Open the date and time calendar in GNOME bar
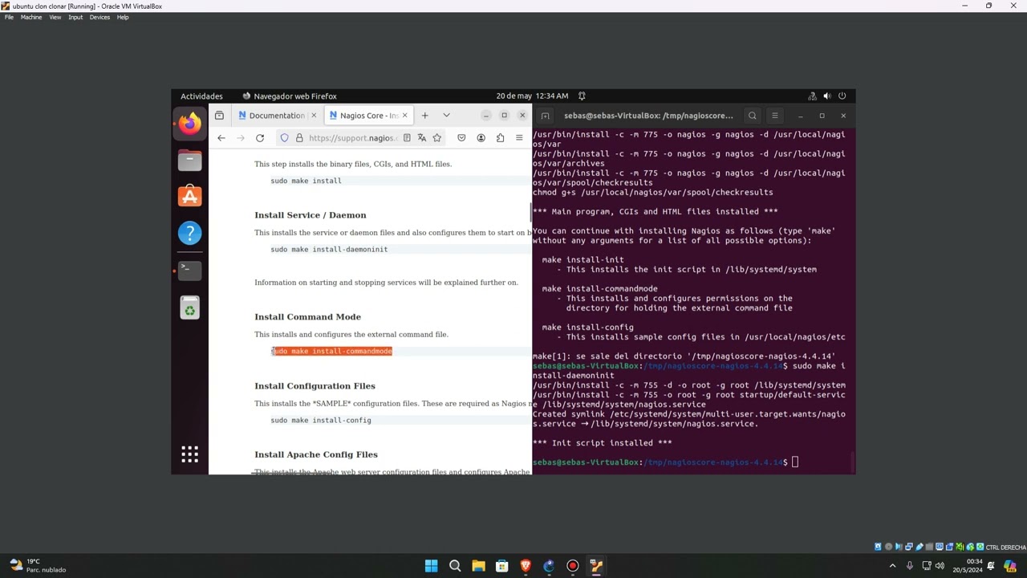Viewport: 1027px width, 578px height. tap(532, 96)
